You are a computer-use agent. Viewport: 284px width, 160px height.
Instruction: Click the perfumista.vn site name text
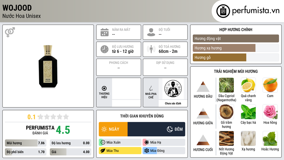[256, 11]
